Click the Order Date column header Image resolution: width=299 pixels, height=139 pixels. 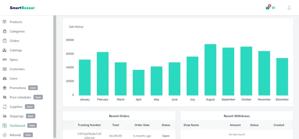(x=142, y=125)
